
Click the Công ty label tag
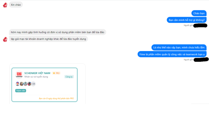pyautogui.click(x=69, y=77)
